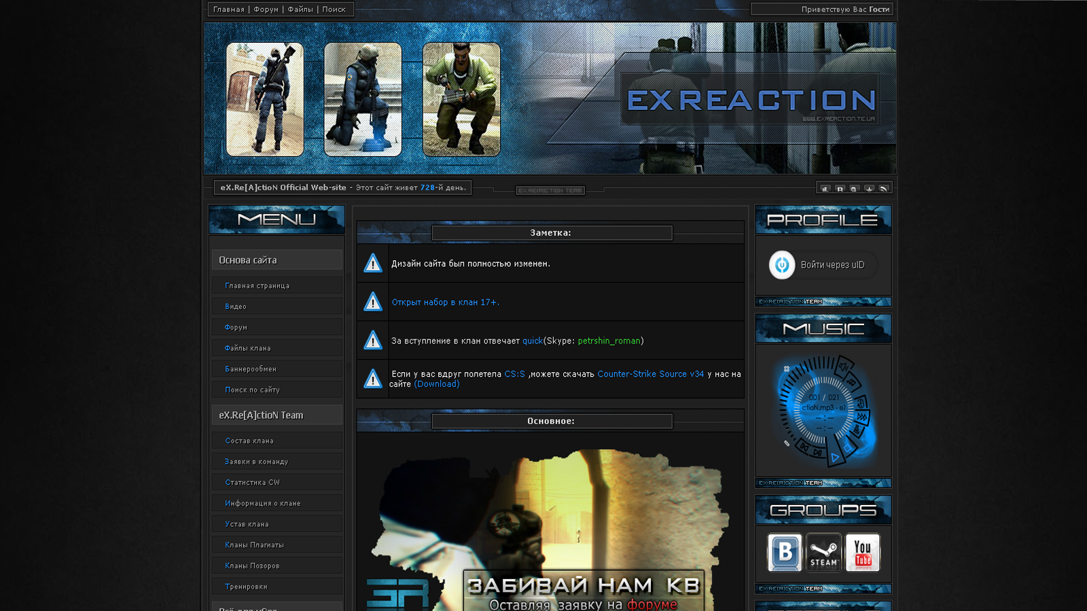
Task: Open the Steam group icon
Action: pos(823,553)
